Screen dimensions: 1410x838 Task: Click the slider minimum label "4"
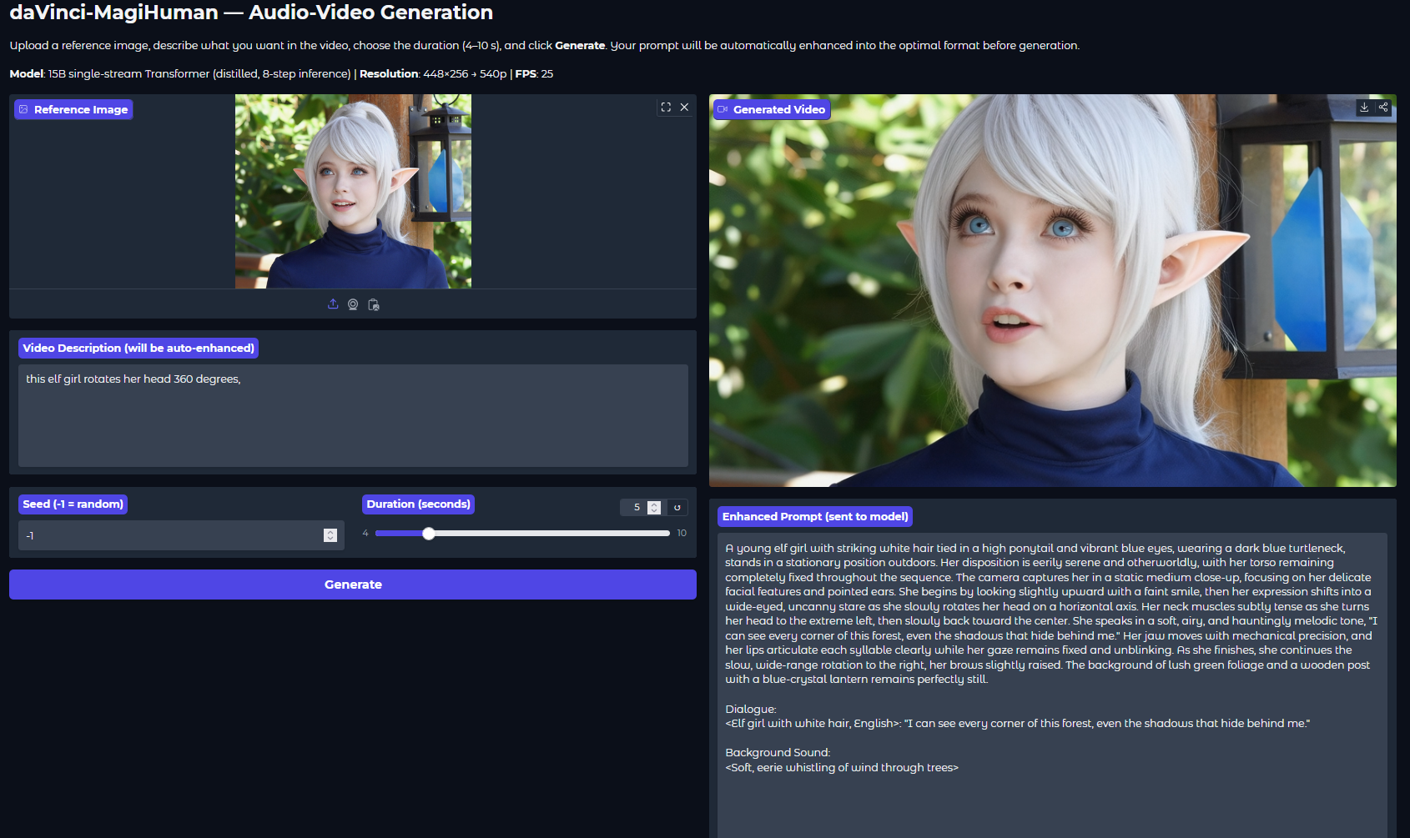365,533
